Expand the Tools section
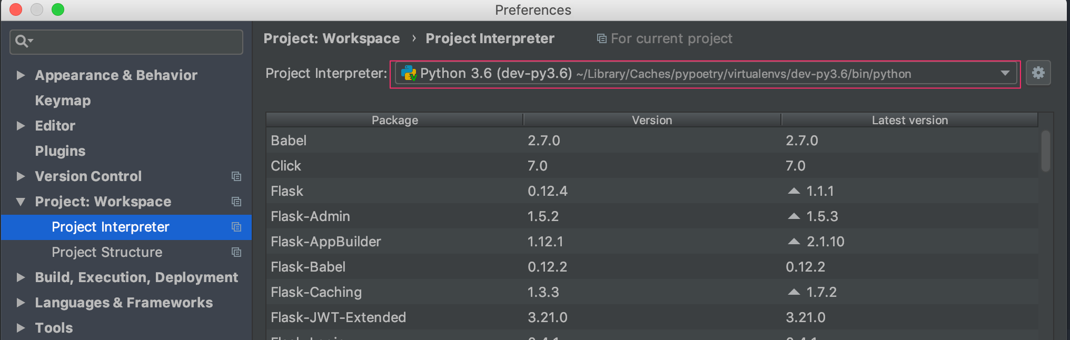Screen dimensions: 1070x340 [21, 328]
